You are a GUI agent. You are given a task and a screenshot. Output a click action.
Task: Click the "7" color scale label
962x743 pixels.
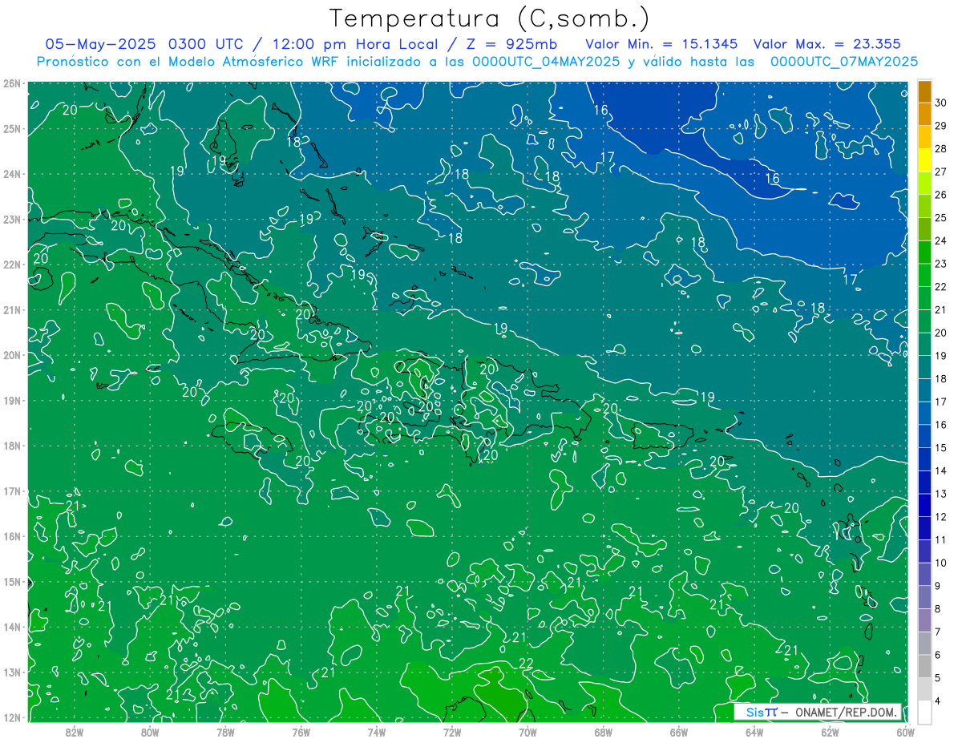tap(938, 632)
